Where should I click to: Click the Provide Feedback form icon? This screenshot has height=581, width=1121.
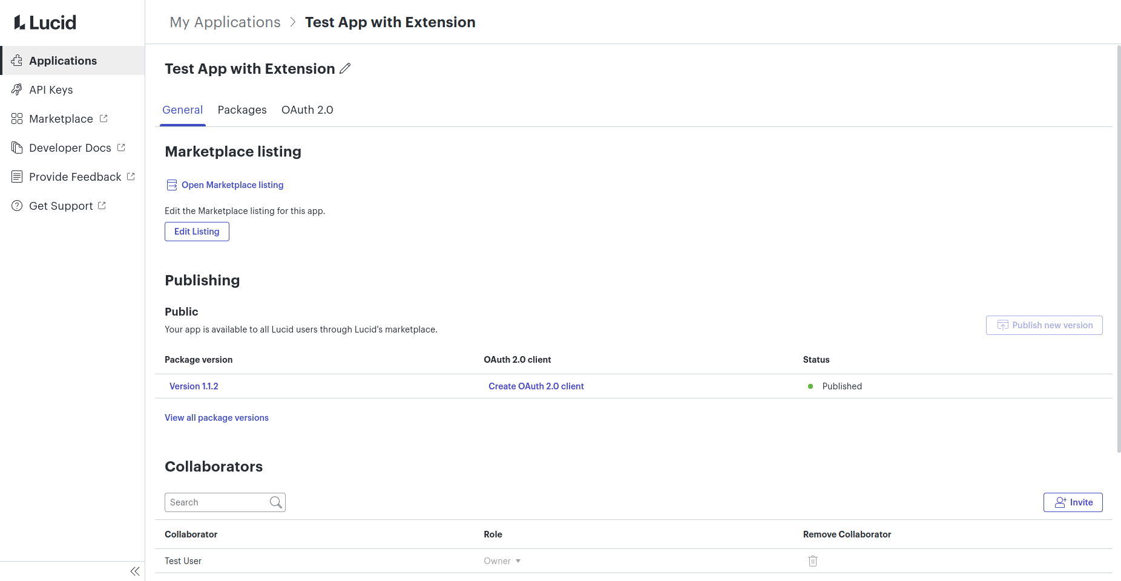pos(17,177)
